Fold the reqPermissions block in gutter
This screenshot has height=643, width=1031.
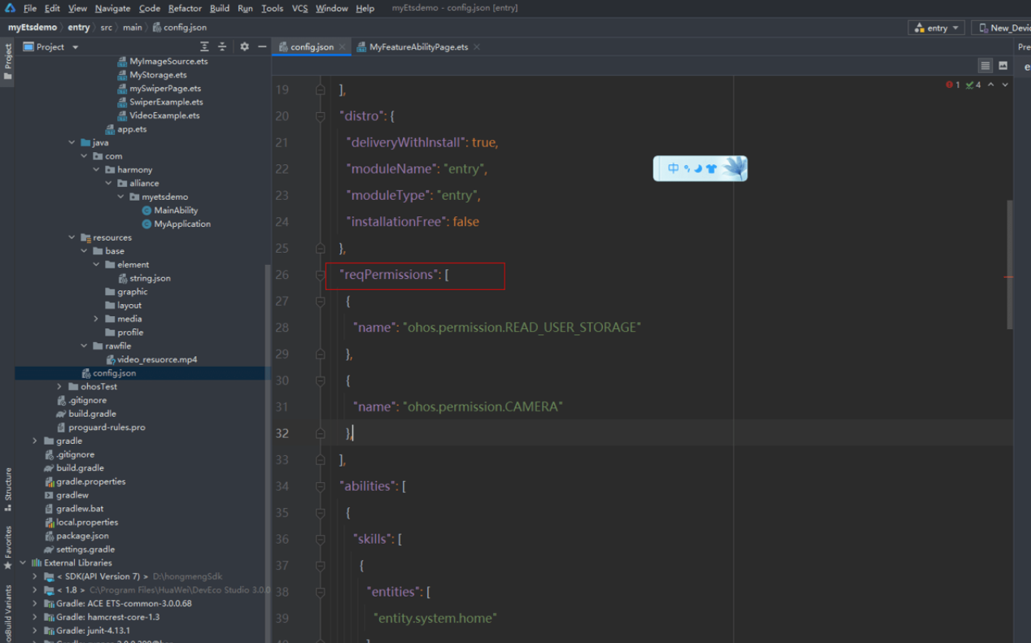(321, 275)
